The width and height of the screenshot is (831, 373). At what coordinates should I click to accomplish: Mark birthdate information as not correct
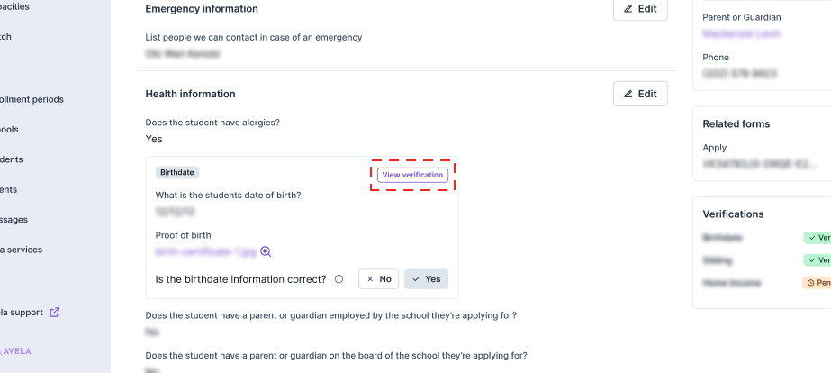[378, 279]
